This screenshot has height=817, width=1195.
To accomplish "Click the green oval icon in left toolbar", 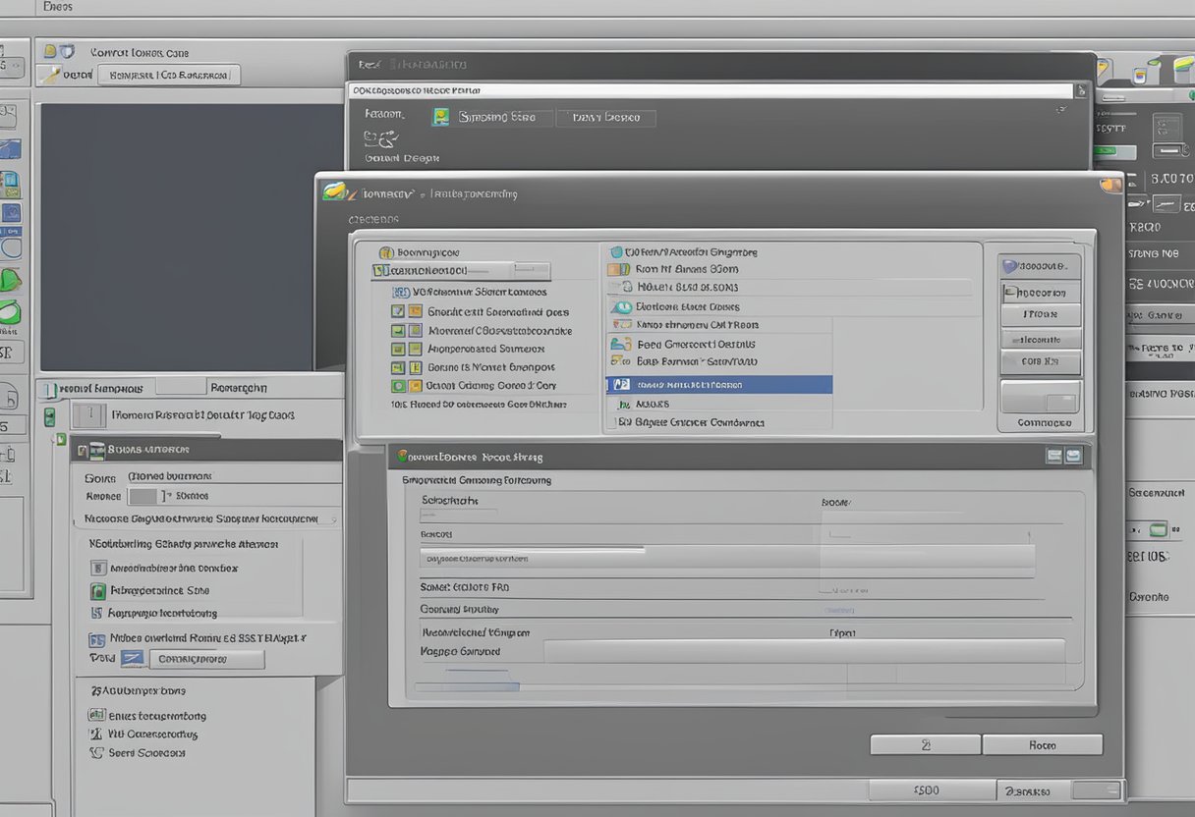I will (10, 313).
